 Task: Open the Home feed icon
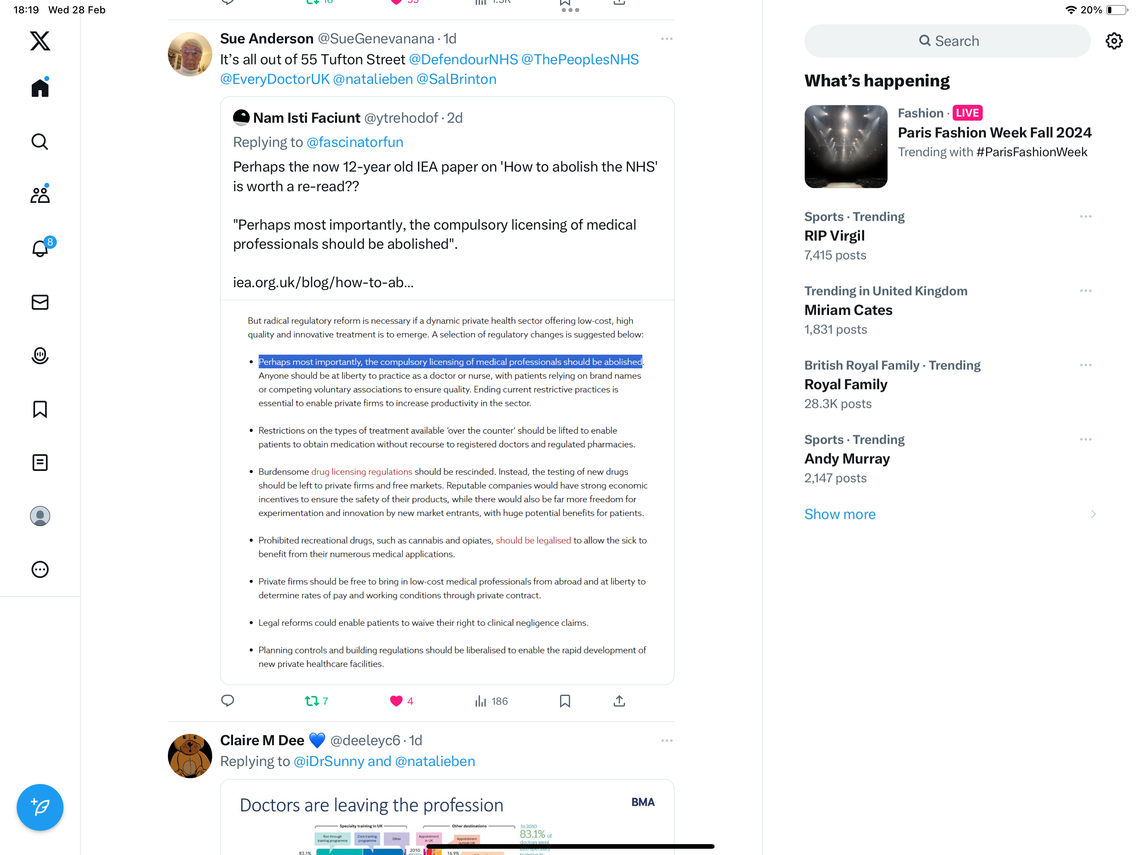pos(40,87)
